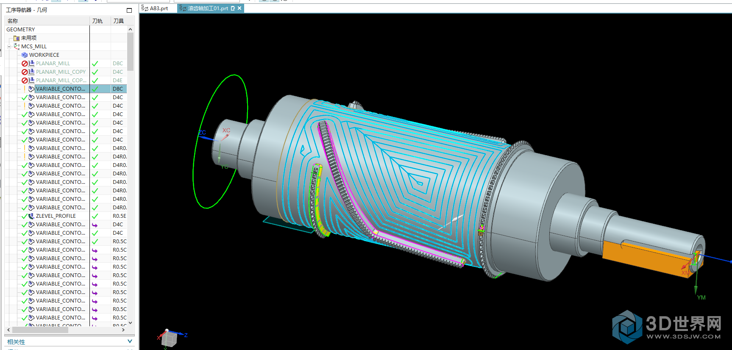This screenshot has height=350, width=732.
Task: Click the navigator vertical scrollbar up arrow
Action: [131, 29]
